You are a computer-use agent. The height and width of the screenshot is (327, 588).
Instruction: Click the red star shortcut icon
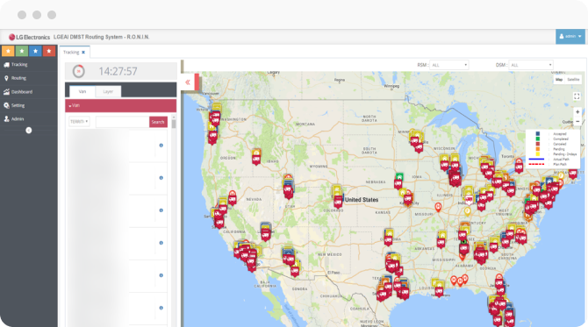[49, 51]
